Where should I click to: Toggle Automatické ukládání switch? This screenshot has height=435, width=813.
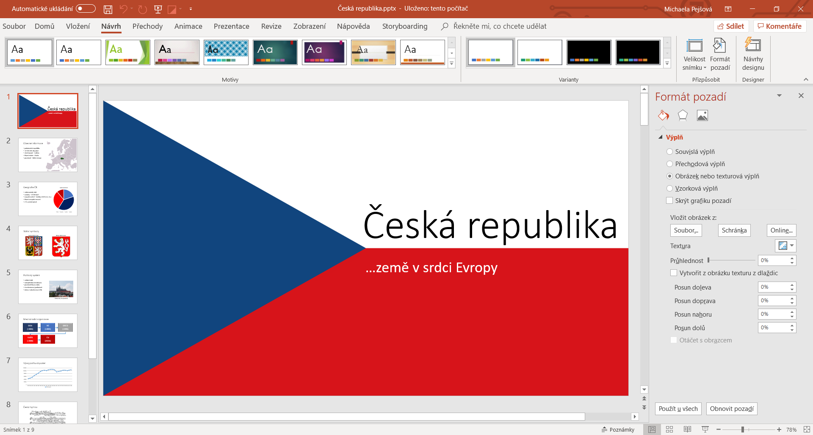86,9
